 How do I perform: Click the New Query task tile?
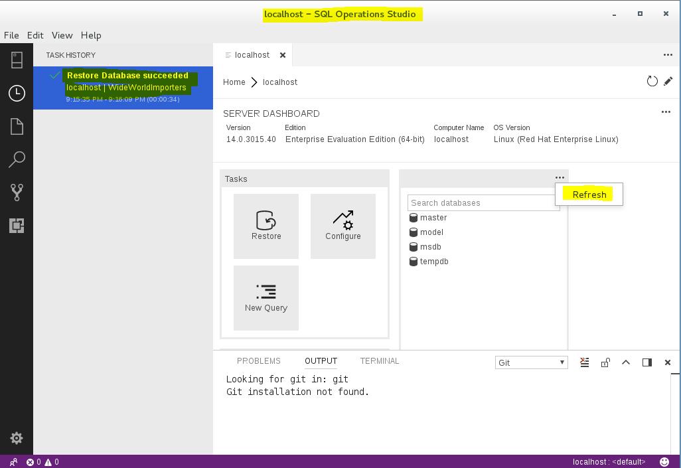(266, 298)
